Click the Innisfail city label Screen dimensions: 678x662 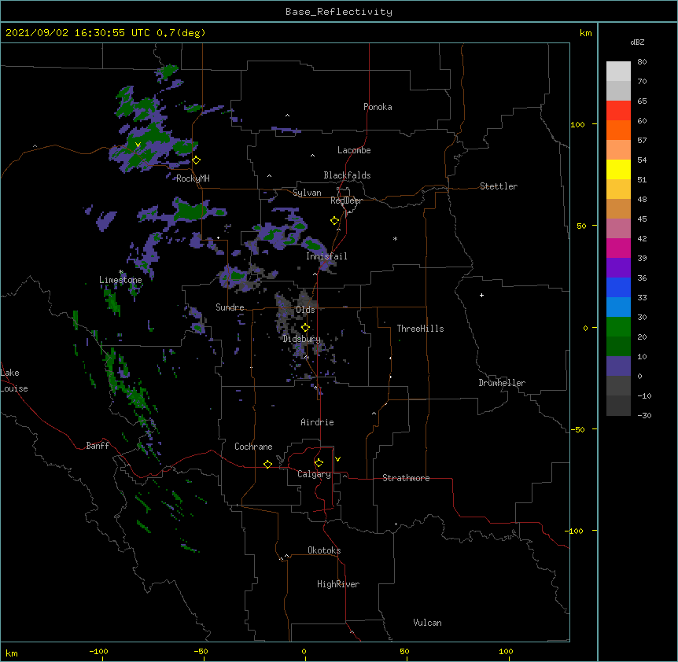click(326, 256)
